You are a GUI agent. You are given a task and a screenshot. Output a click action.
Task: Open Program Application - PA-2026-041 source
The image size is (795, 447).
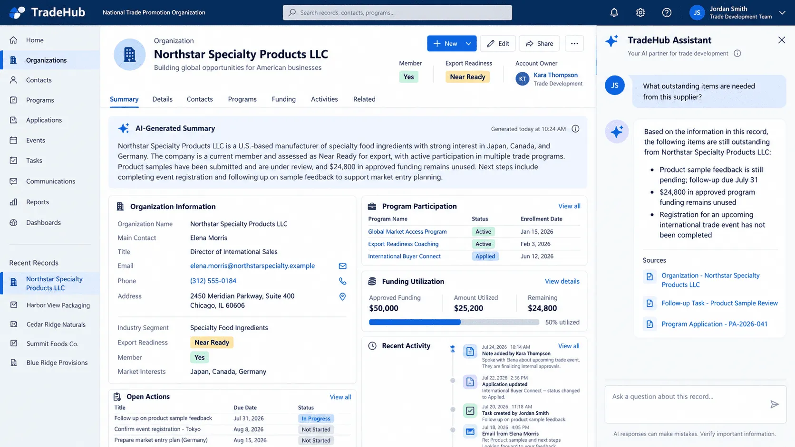point(714,324)
